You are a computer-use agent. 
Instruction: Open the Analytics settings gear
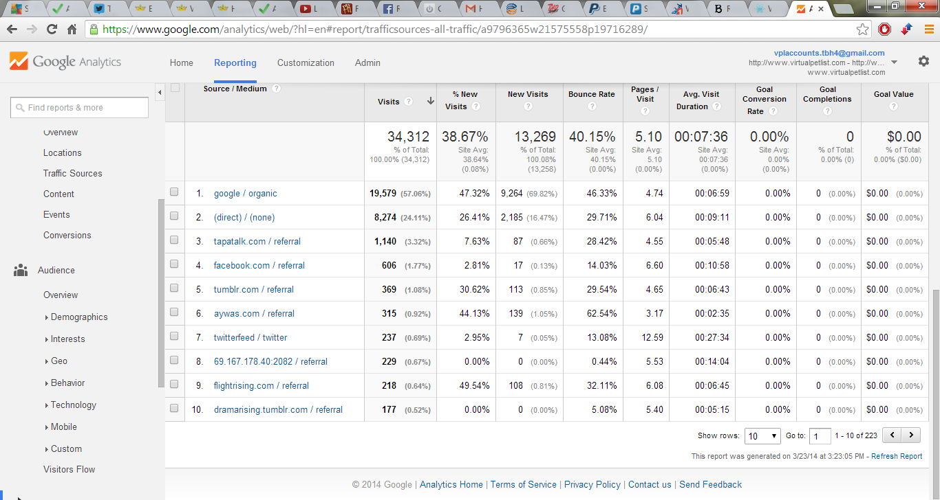coord(923,61)
